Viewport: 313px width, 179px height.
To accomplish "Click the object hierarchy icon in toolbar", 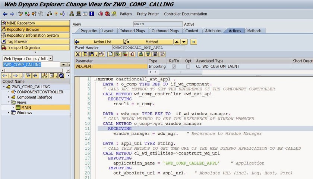I will (72, 14).
